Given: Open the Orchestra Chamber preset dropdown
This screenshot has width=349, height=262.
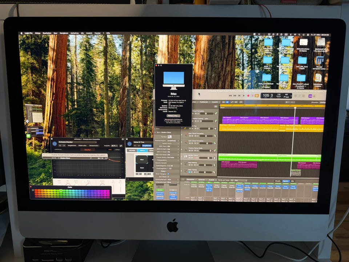Looking at the screenshot, I should (77, 142).
